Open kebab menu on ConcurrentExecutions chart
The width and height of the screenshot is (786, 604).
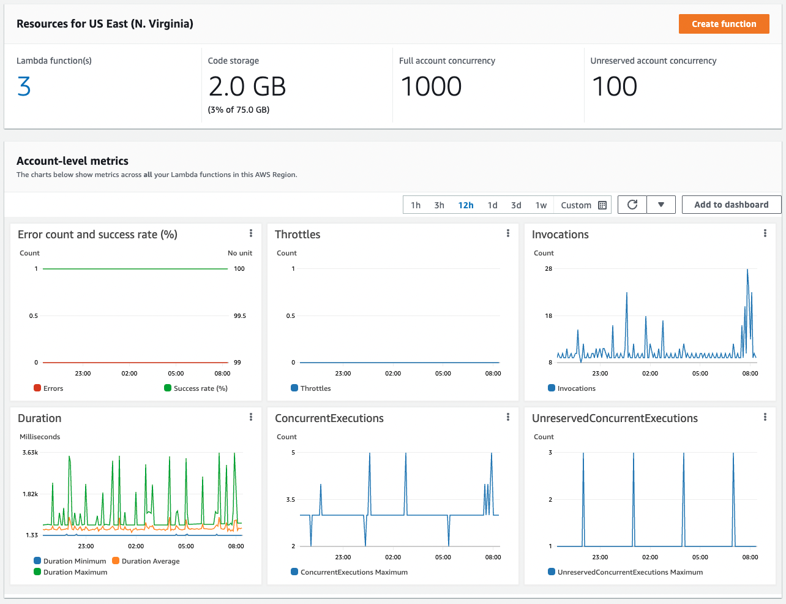tap(508, 417)
